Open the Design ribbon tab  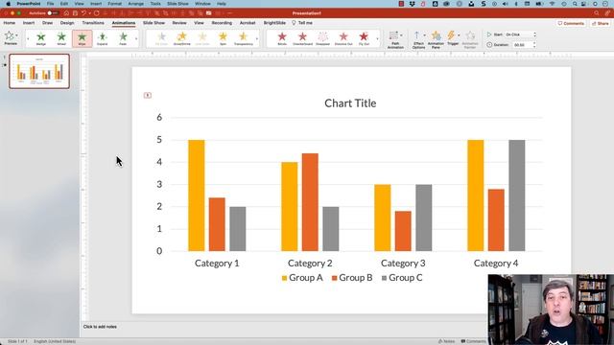tap(67, 23)
